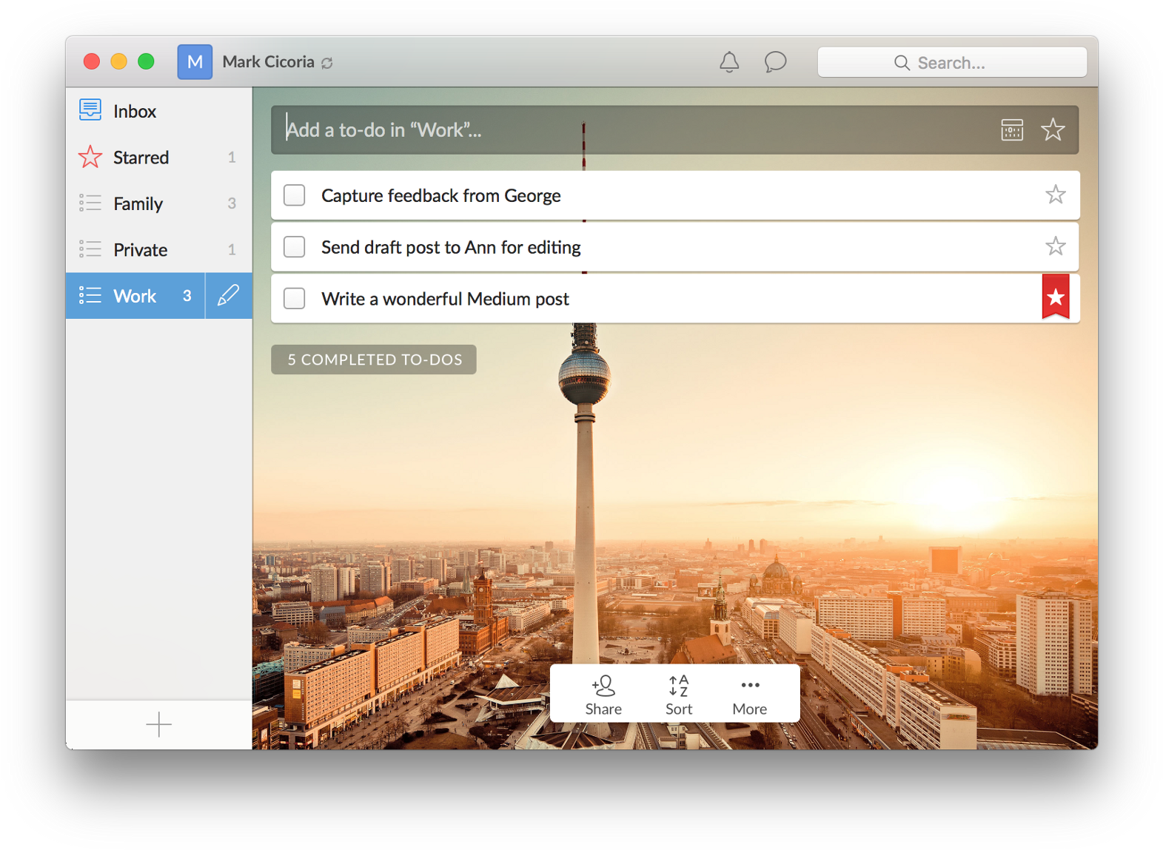1163x850 pixels.
Task: Focus the Search field
Action: click(x=951, y=63)
